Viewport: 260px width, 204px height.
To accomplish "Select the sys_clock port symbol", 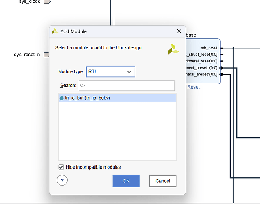I will coord(46,2).
